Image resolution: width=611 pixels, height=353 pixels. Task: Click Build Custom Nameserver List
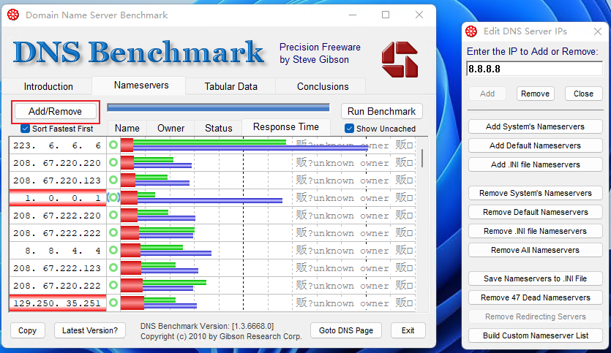tap(535, 335)
